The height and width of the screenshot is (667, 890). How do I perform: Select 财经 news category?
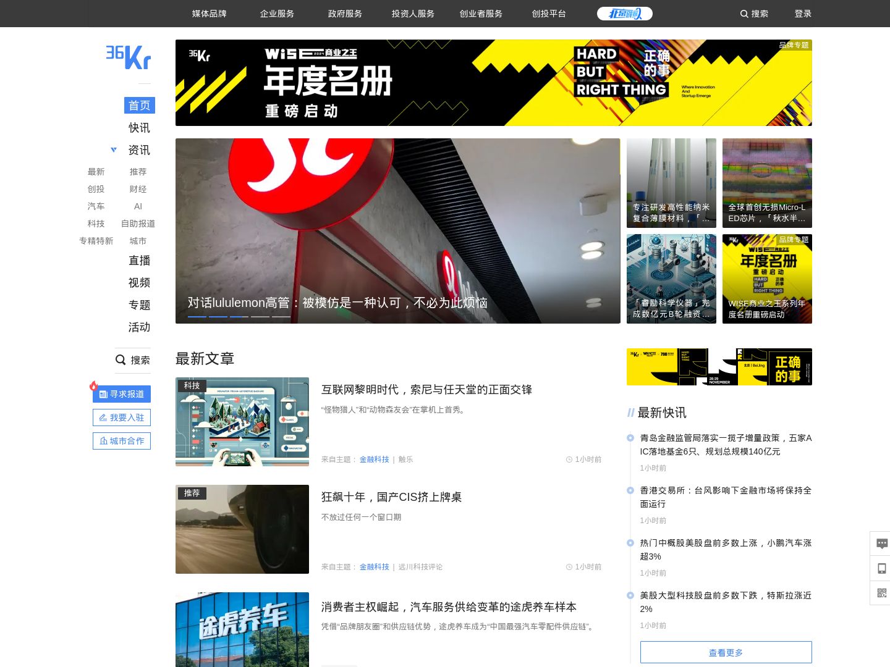click(138, 189)
